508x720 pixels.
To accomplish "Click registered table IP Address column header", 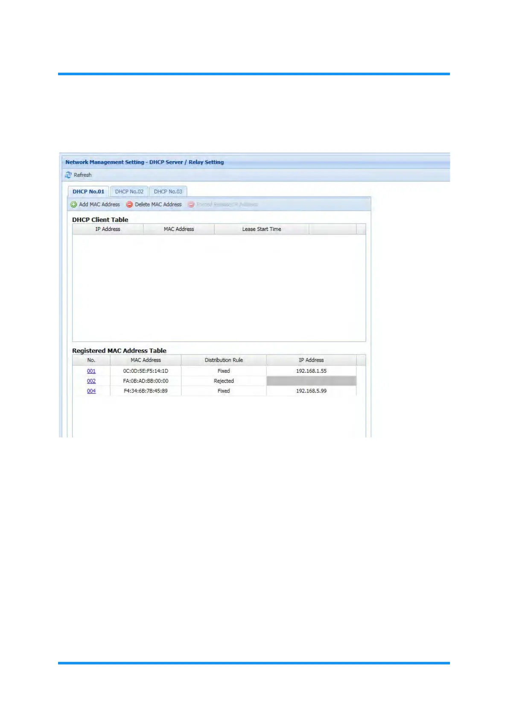I will pos(311,360).
